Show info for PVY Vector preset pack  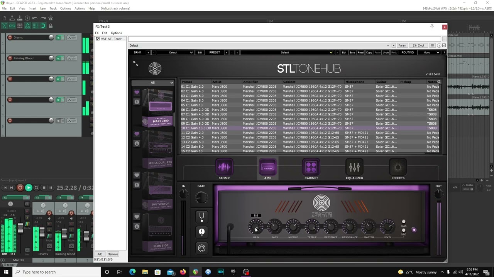pos(137,185)
